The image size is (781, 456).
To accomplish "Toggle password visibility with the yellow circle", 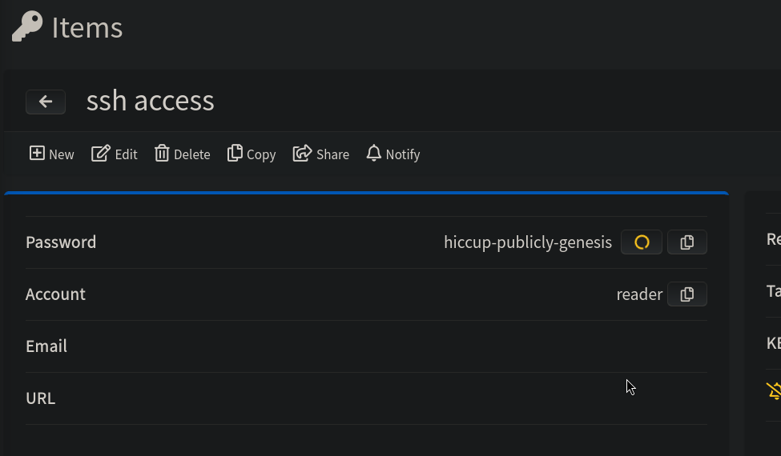I will [x=642, y=242].
